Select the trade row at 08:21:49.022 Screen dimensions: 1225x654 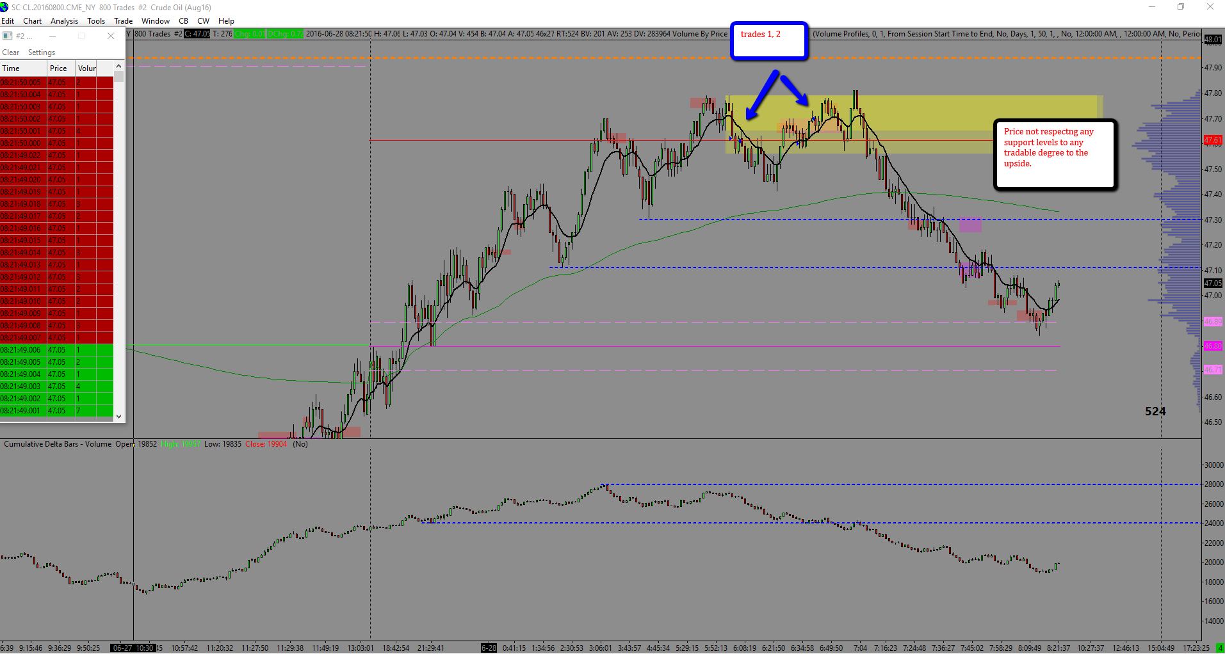tap(57, 156)
